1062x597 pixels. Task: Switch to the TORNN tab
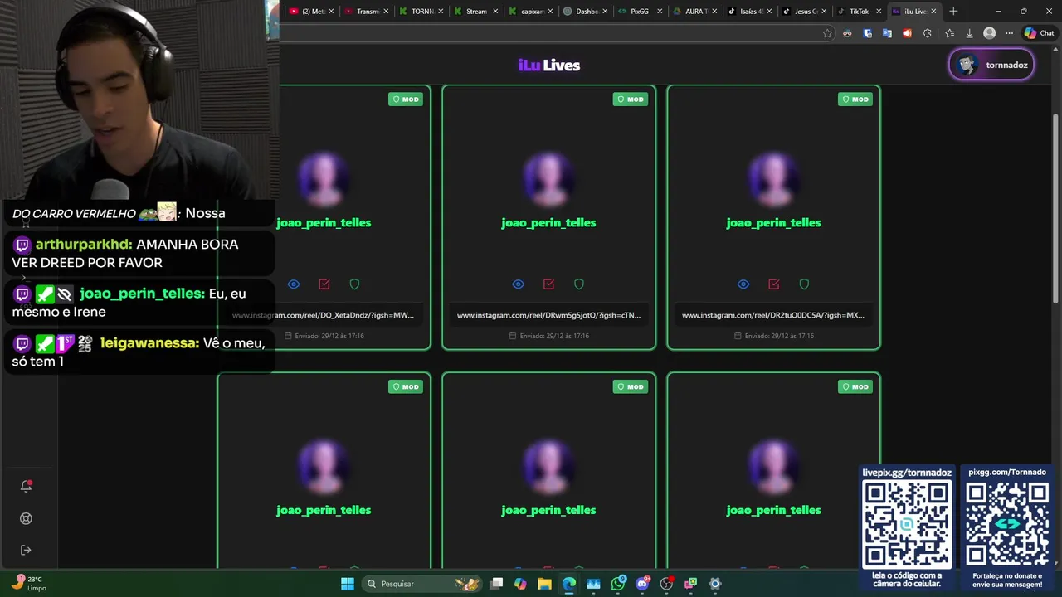tap(421, 12)
